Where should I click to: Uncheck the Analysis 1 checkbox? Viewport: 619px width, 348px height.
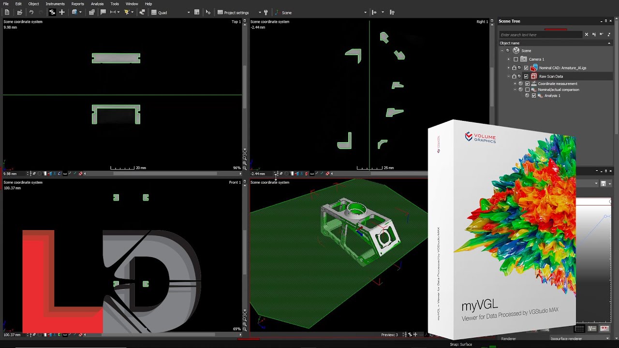(x=534, y=96)
